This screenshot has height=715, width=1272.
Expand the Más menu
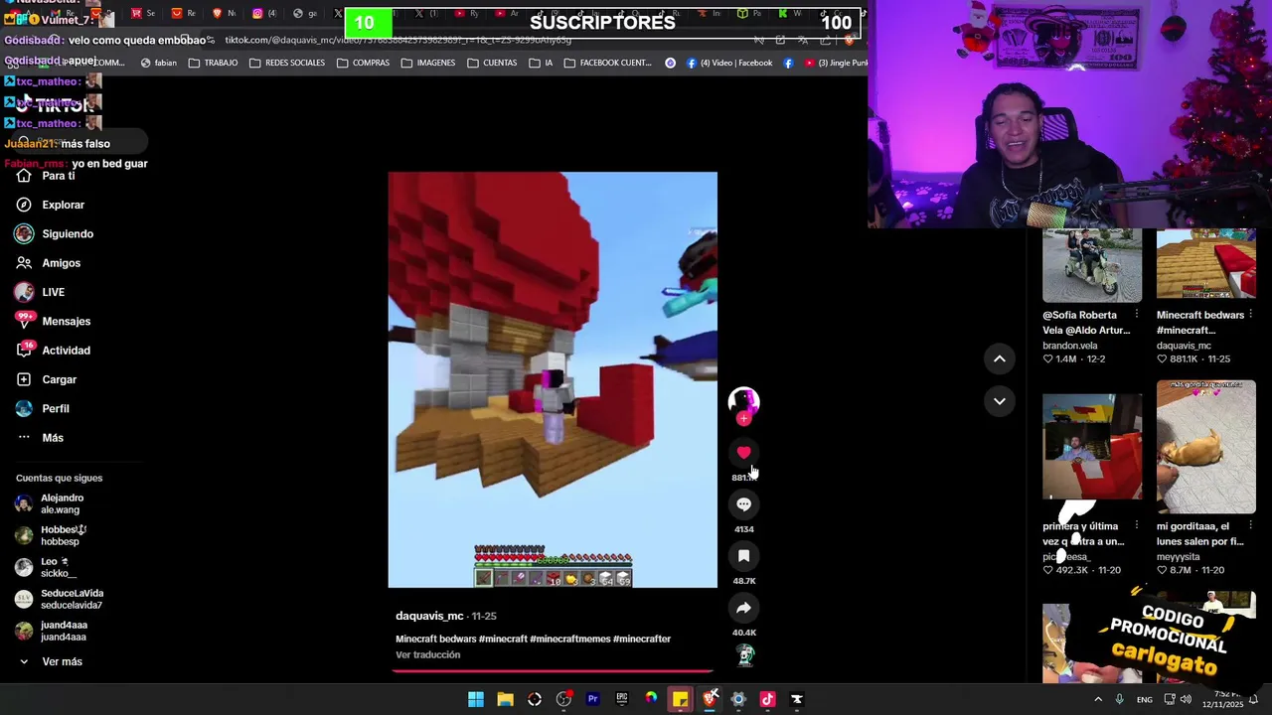[x=40, y=438]
